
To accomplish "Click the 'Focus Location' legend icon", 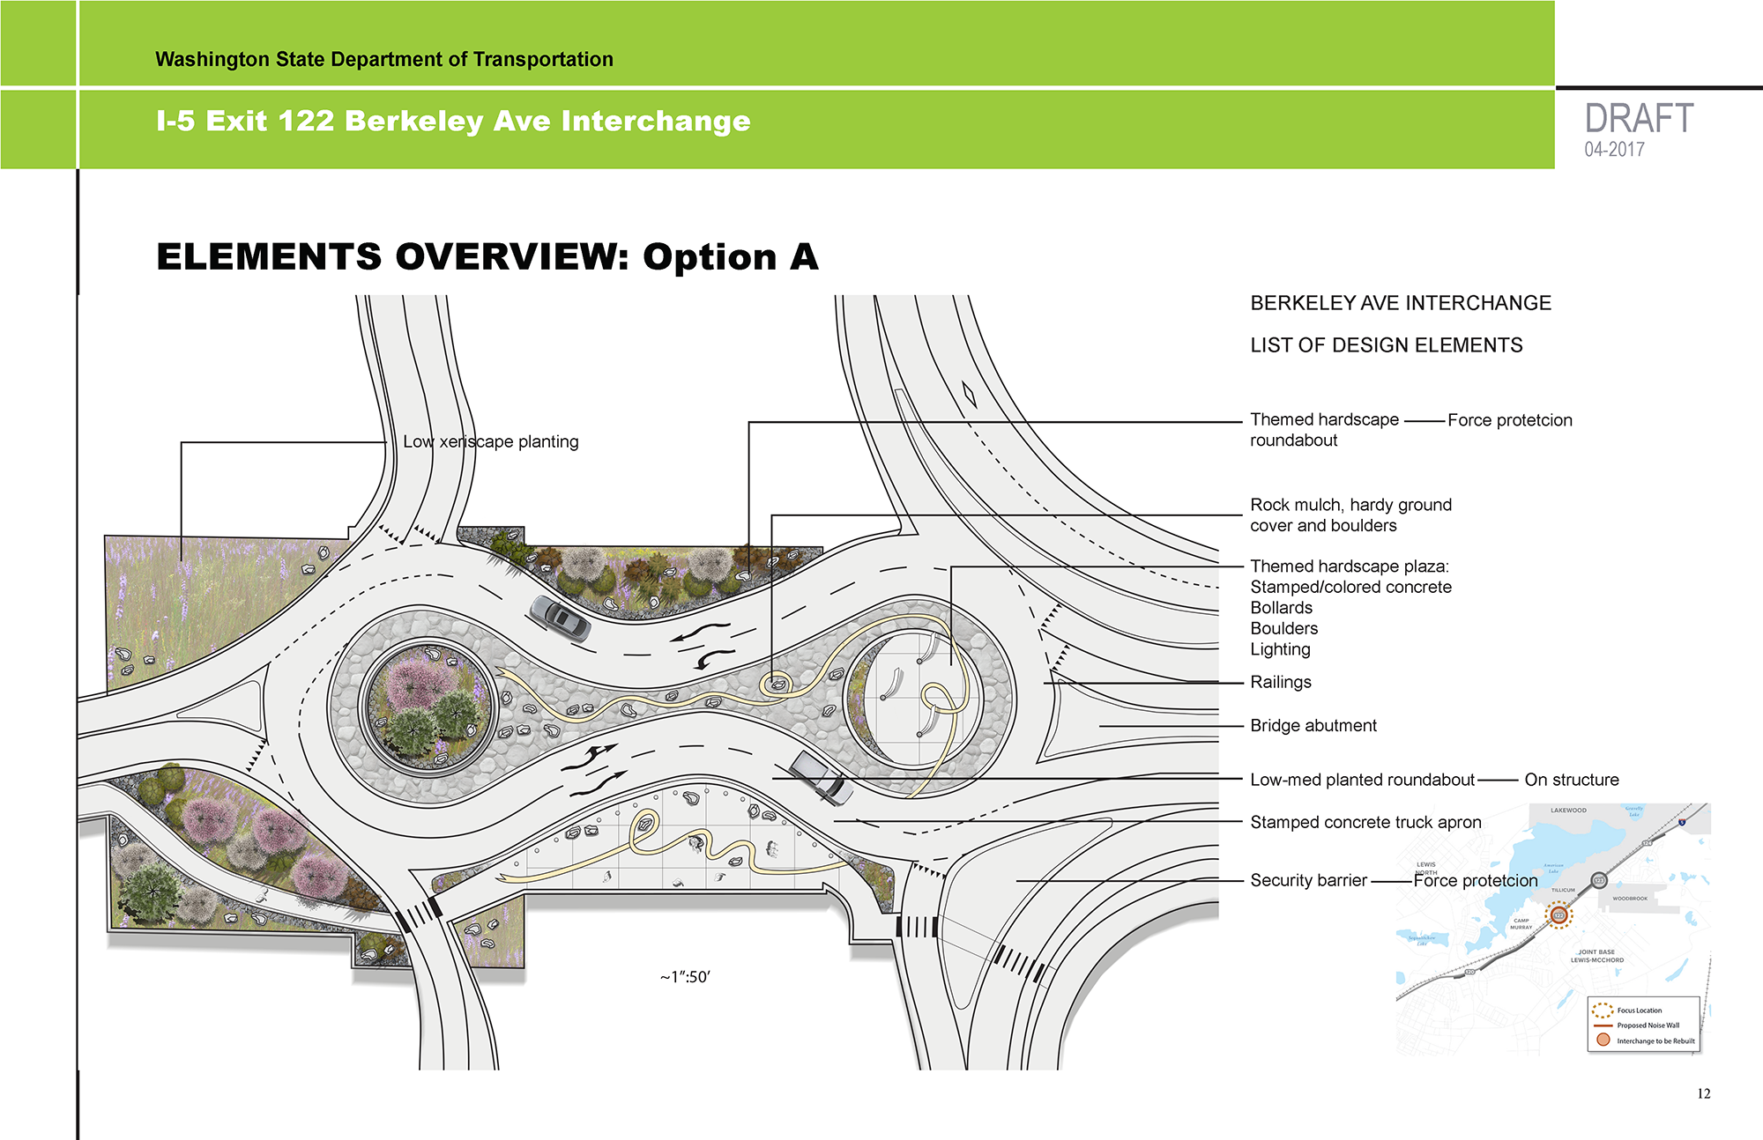I will coord(1603,1010).
